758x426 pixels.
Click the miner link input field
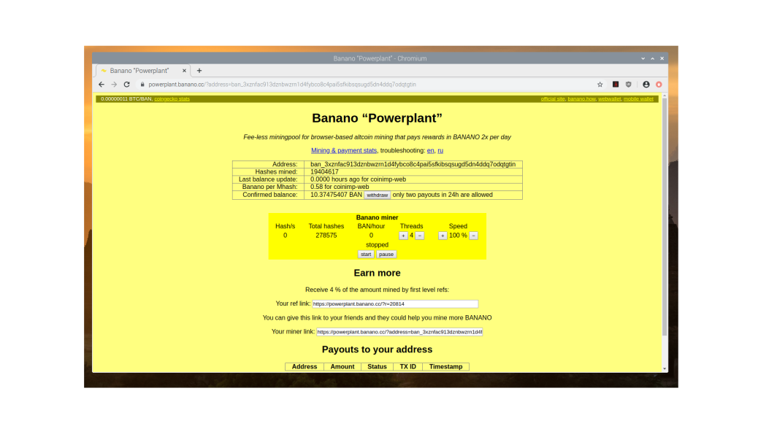click(x=399, y=332)
